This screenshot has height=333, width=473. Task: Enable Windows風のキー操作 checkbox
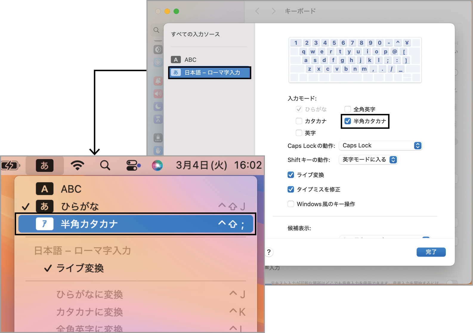click(291, 204)
